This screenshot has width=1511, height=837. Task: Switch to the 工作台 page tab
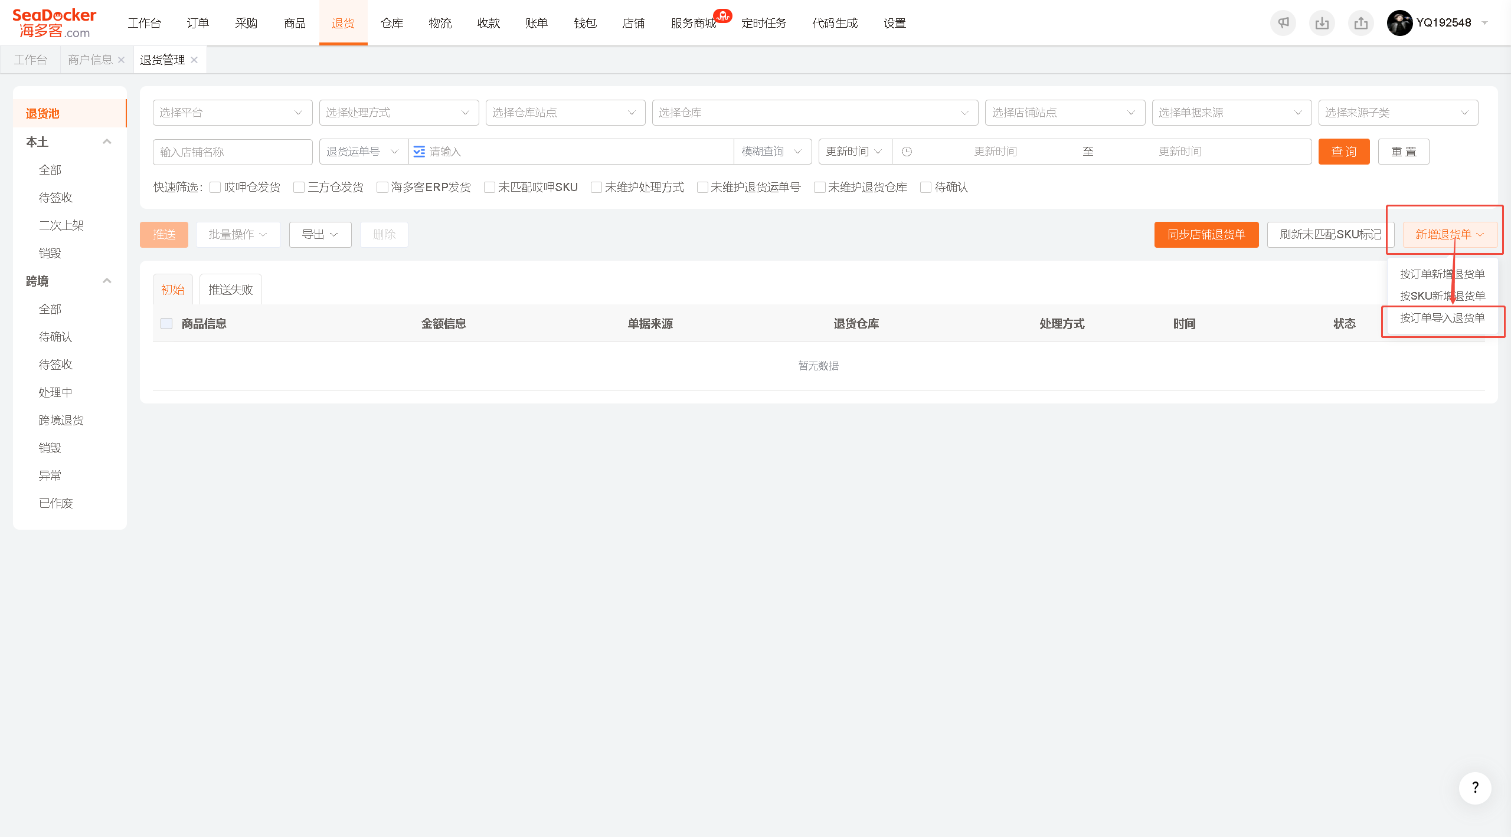point(31,60)
